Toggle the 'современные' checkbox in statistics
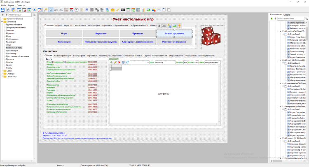Image resolution: width=309 pixels, height=167 pixels. click(65, 62)
